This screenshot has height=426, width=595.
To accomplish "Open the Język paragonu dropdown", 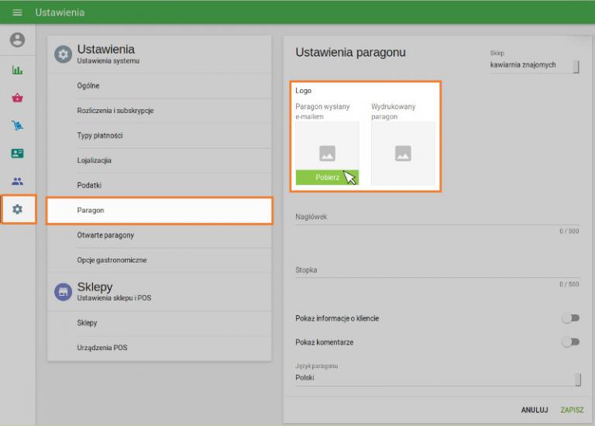I will pyautogui.click(x=437, y=378).
